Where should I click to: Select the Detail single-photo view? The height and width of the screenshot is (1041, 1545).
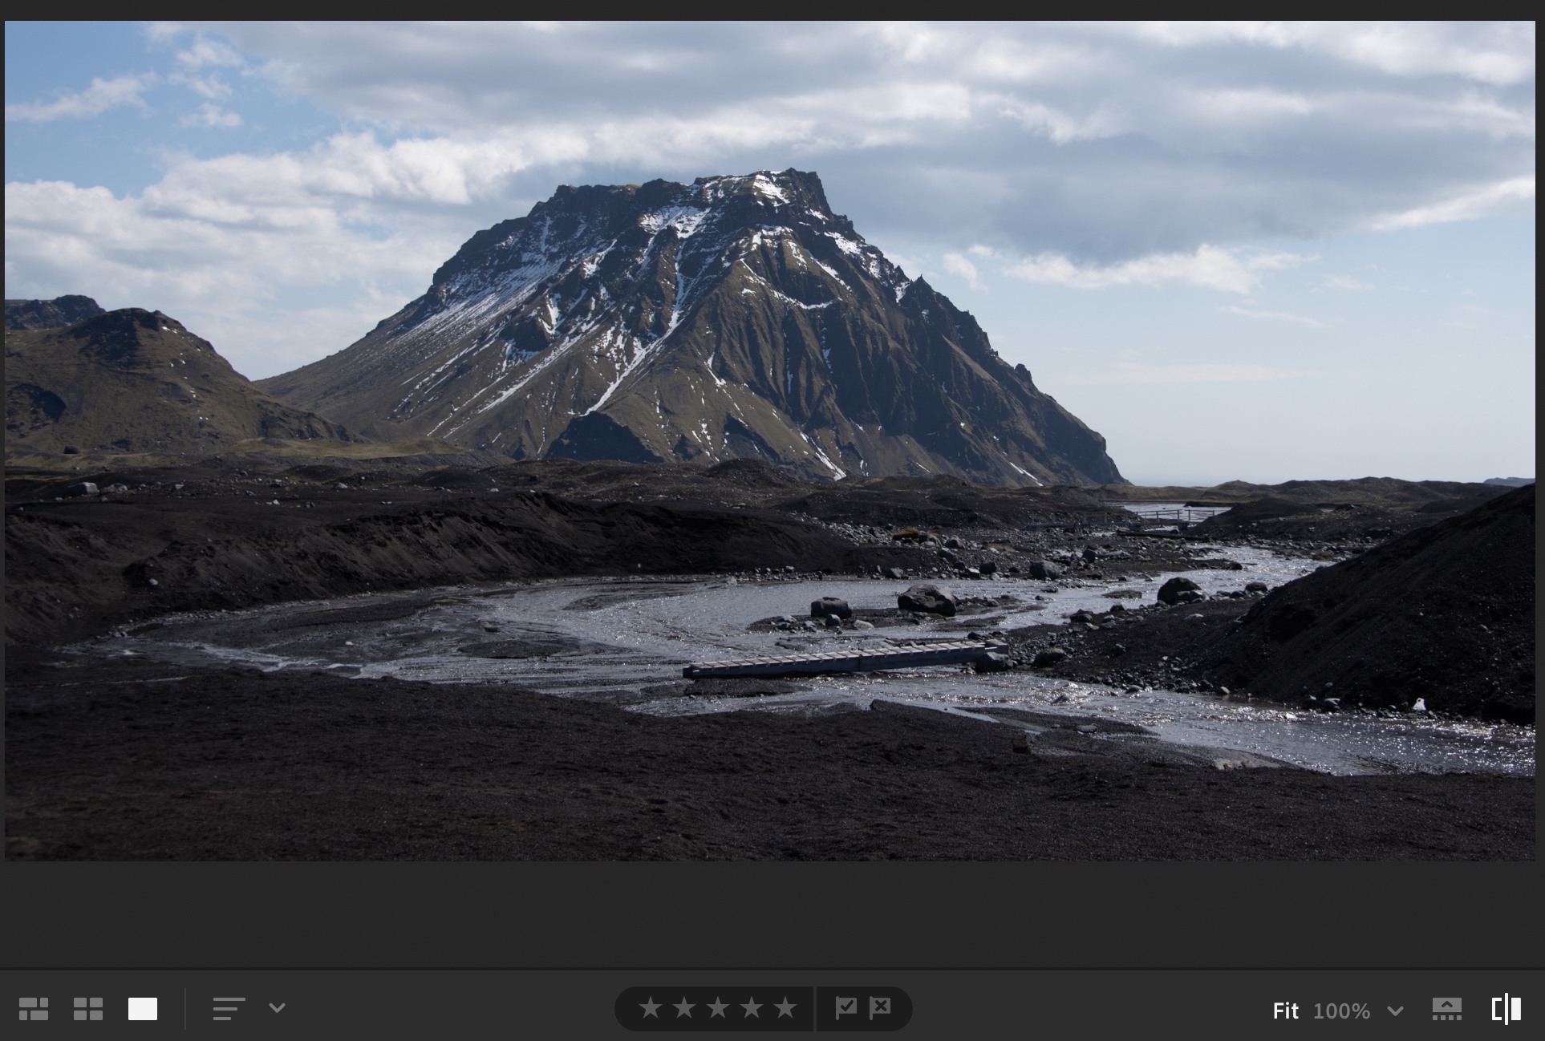(143, 1009)
